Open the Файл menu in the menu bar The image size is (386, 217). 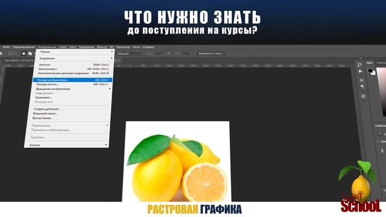click(x=7, y=47)
